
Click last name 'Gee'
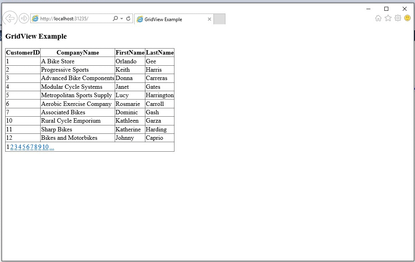coord(151,61)
